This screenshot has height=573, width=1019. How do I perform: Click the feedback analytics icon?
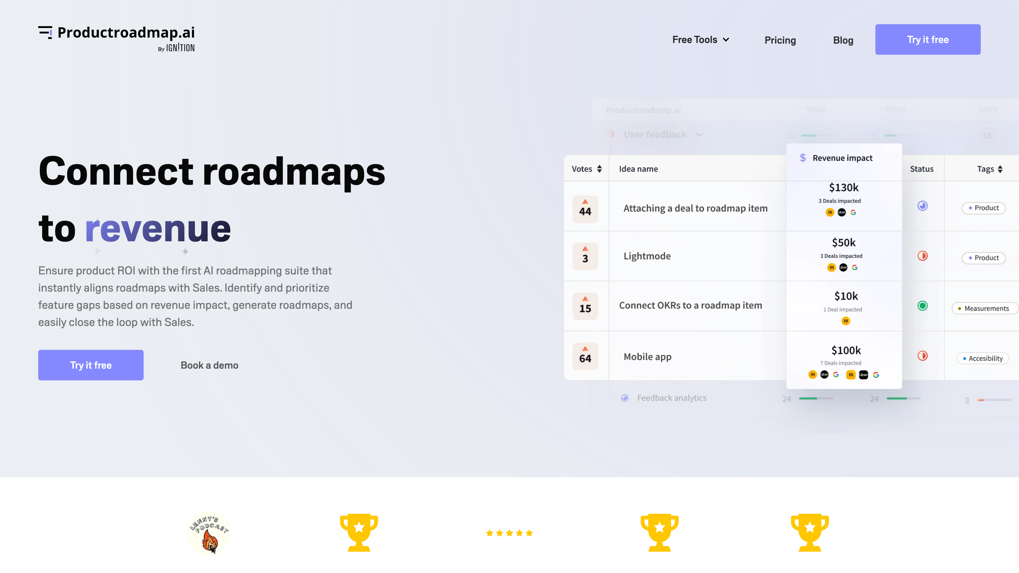tap(625, 397)
